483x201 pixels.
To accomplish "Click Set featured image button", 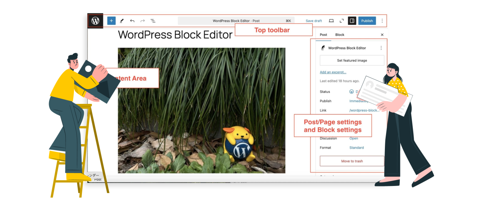I will [x=352, y=61].
